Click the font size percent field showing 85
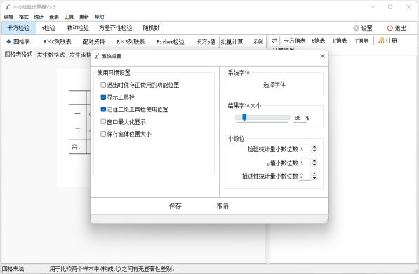419x274 pixels. pyautogui.click(x=300, y=118)
